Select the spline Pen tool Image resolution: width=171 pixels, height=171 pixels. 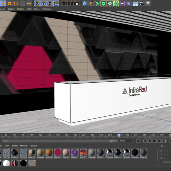pos(91,3)
